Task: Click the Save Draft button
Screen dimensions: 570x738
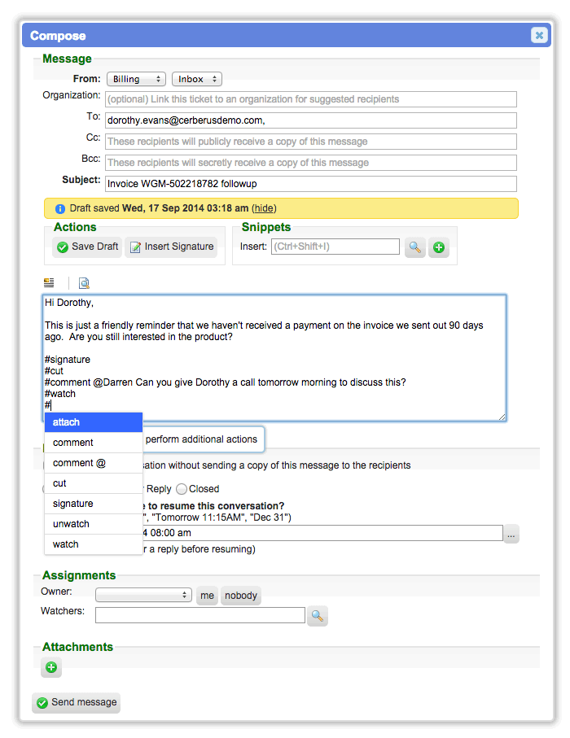Action: coord(88,247)
